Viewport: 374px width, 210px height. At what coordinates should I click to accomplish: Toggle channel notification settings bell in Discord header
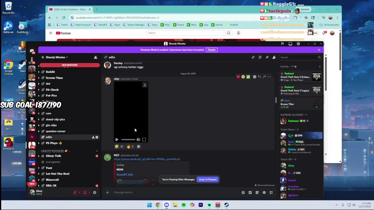pyautogui.click(x=260, y=57)
